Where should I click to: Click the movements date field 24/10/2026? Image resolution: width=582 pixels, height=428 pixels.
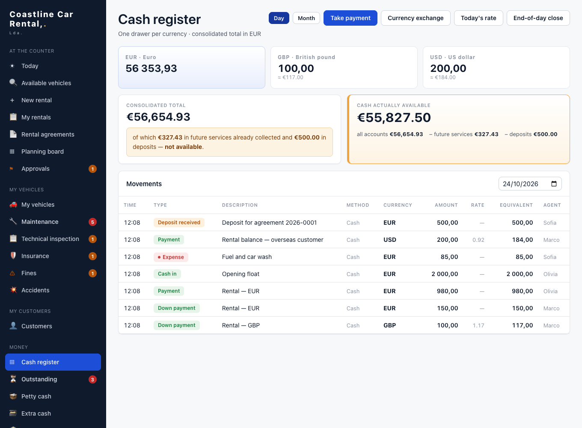[530, 184]
